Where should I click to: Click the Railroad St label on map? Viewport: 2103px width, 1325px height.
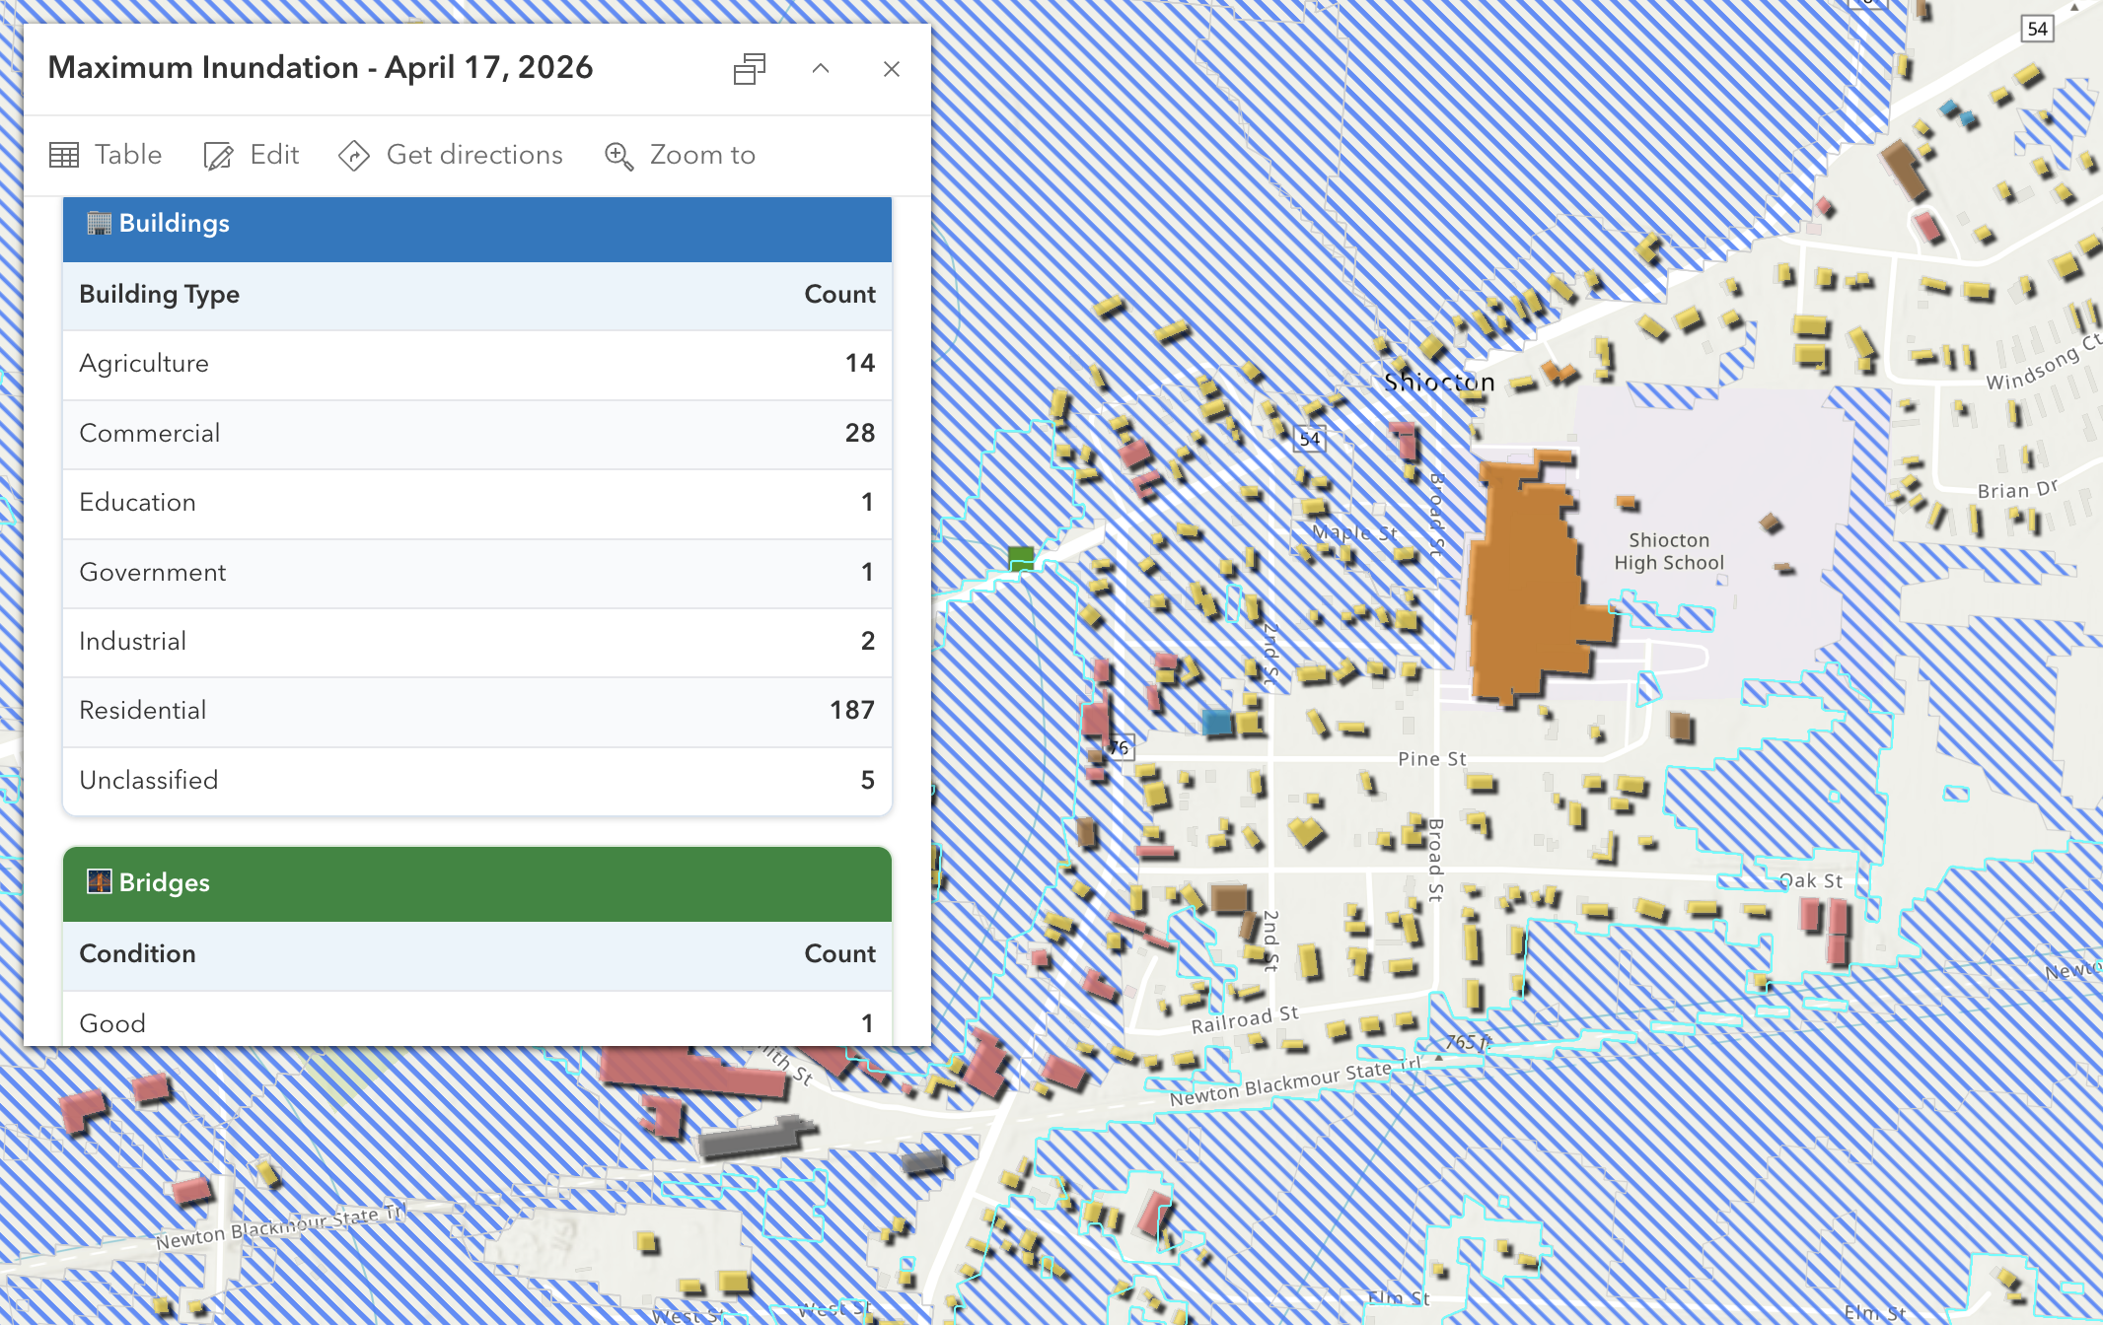pyautogui.click(x=1245, y=1019)
